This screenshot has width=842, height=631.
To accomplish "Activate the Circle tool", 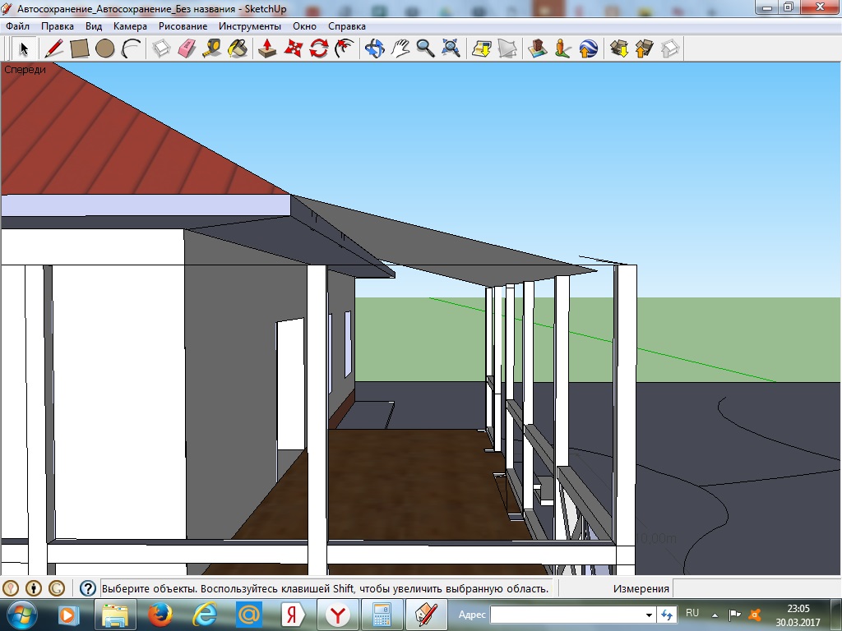I will pyautogui.click(x=104, y=48).
